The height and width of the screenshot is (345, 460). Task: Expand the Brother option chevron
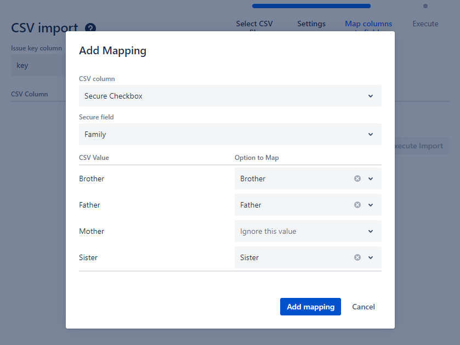371,179
